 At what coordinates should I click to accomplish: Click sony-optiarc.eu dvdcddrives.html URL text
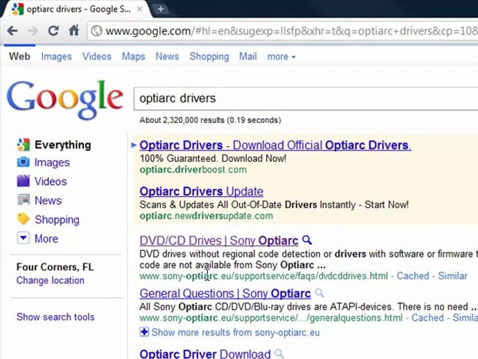pyautogui.click(x=264, y=276)
